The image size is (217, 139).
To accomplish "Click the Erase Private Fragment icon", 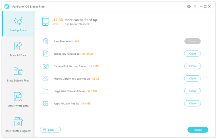I will (x=18, y=122).
